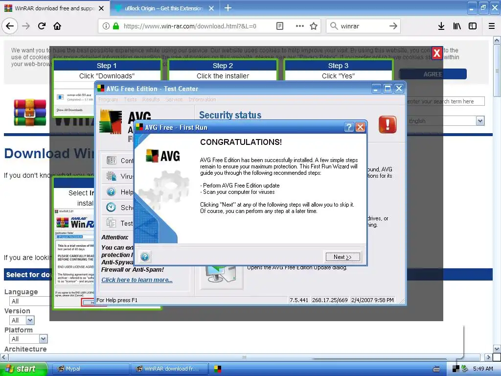Close the uBlock Origin tab
The image size is (501, 376).
(211, 8)
